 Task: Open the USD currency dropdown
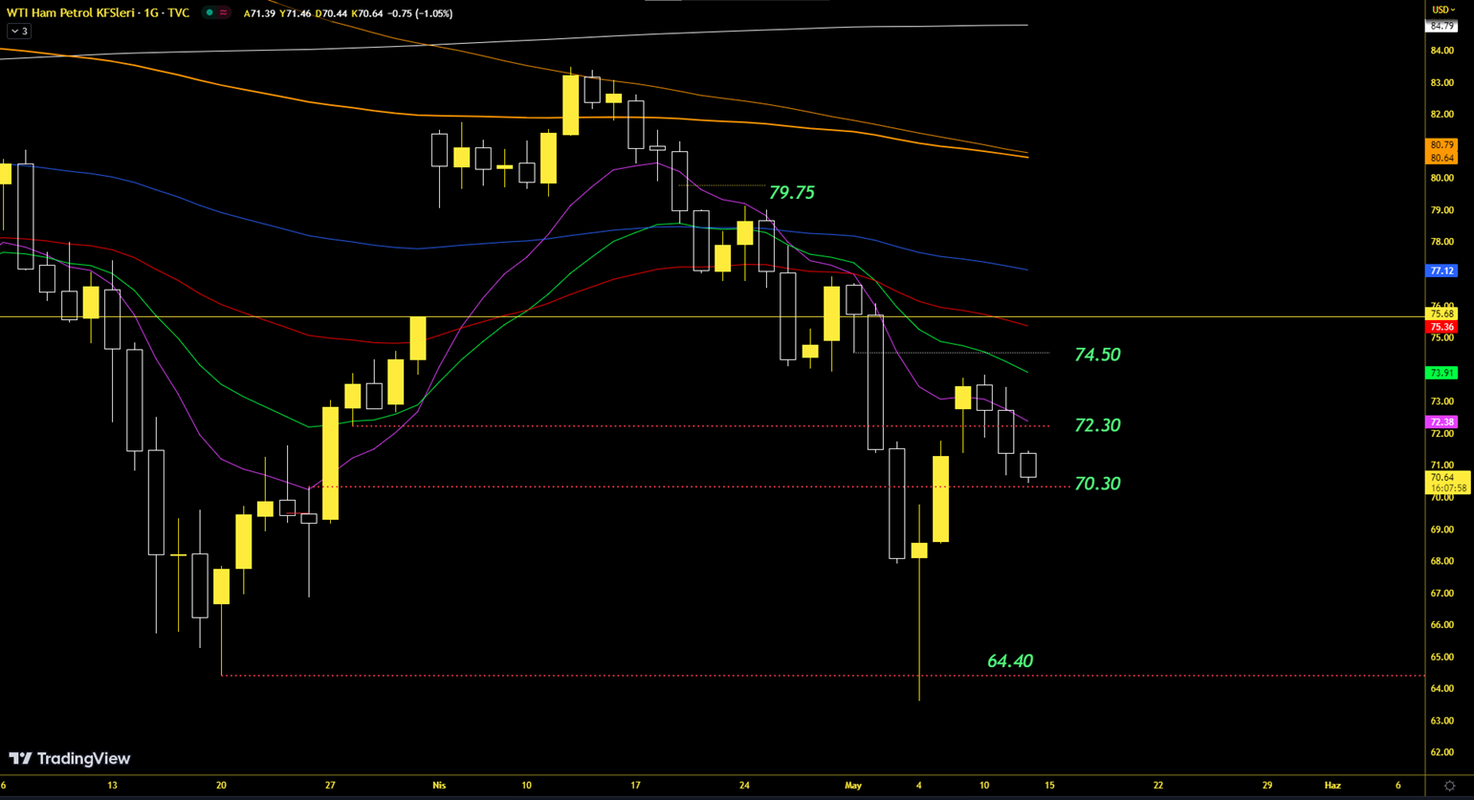[1442, 10]
